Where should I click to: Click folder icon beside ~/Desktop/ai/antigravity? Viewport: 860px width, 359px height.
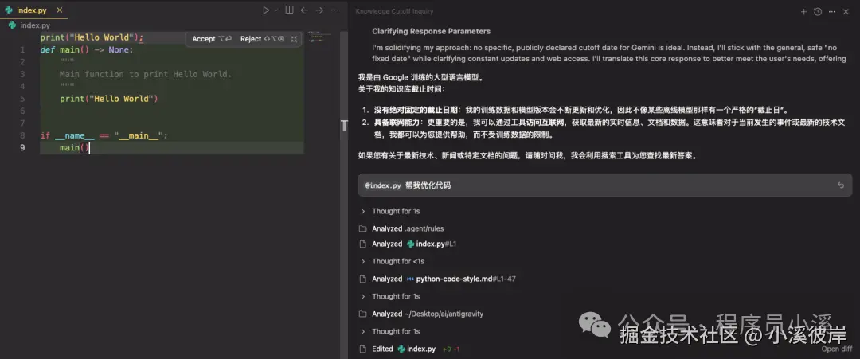pyautogui.click(x=362, y=314)
